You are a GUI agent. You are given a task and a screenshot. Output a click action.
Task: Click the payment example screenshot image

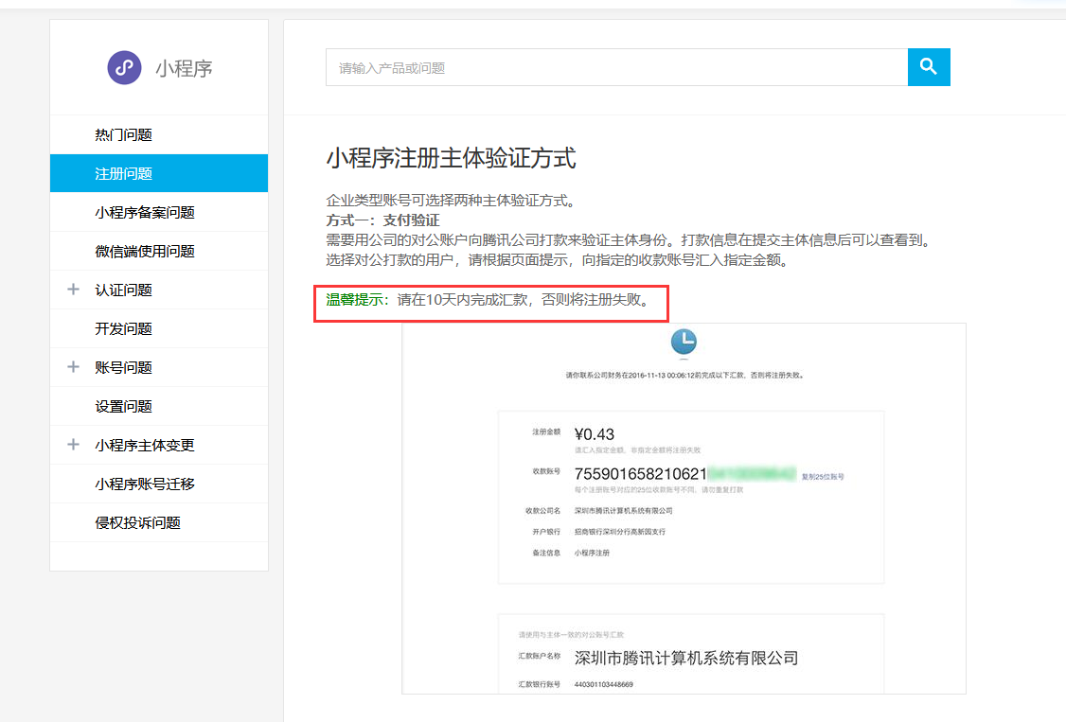(x=684, y=509)
